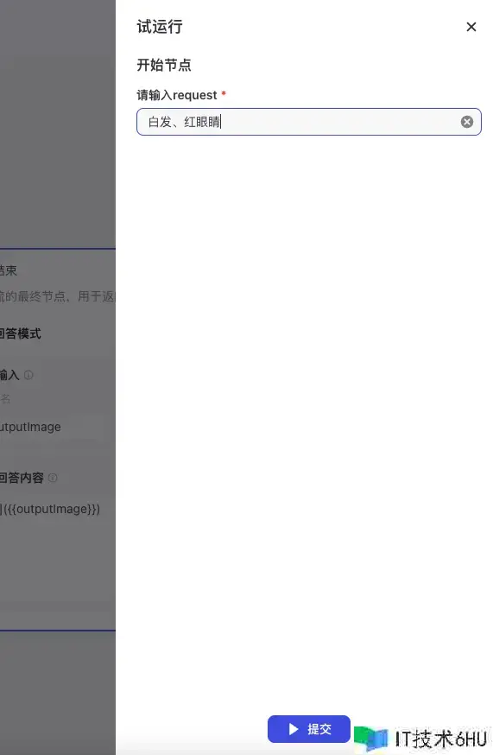Click the dimmed backdrop above the end node
The width and height of the screenshot is (493, 755).
click(x=58, y=124)
